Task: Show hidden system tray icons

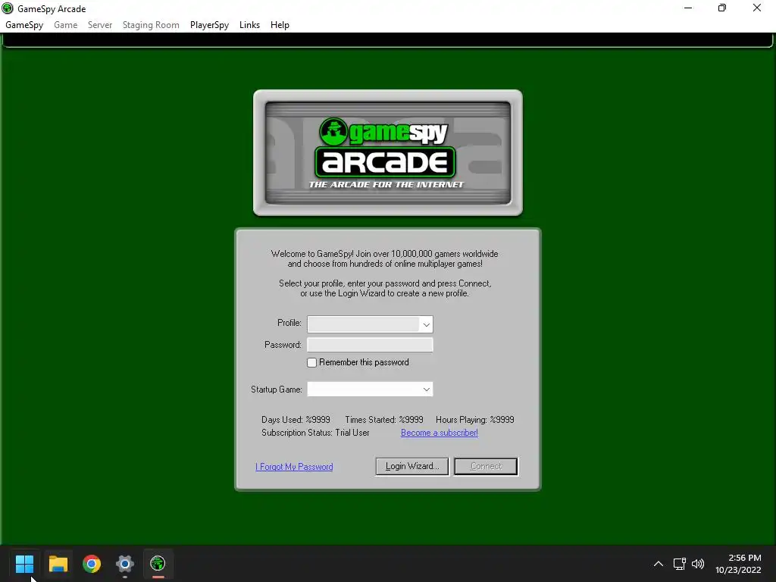Action: (x=659, y=564)
